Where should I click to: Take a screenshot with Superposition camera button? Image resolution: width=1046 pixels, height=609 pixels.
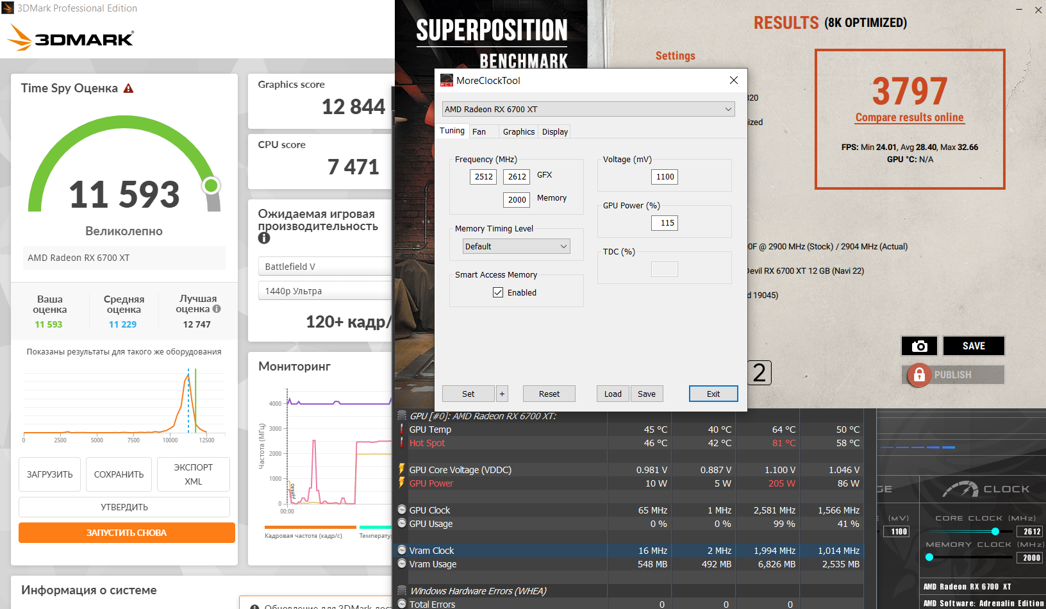919,346
